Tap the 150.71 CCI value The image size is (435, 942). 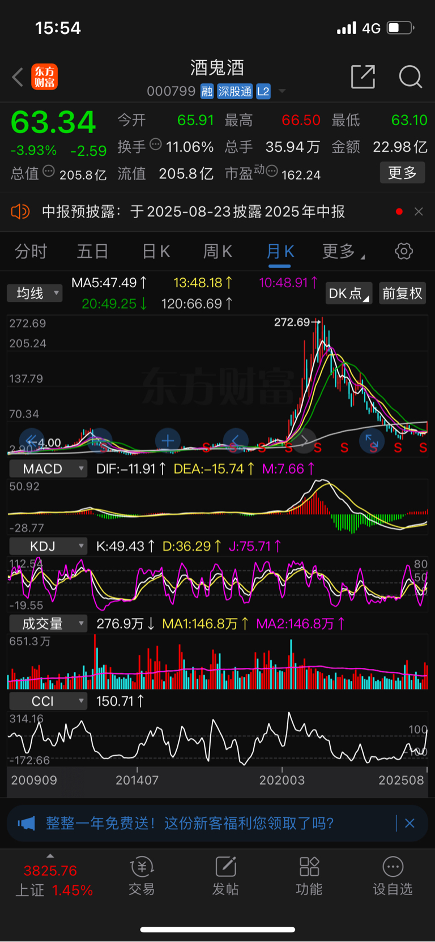point(120,701)
